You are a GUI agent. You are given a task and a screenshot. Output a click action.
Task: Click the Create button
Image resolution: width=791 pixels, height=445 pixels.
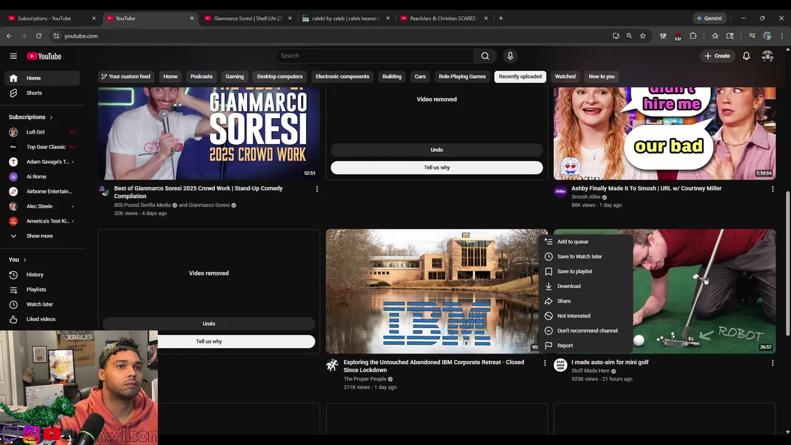(717, 56)
